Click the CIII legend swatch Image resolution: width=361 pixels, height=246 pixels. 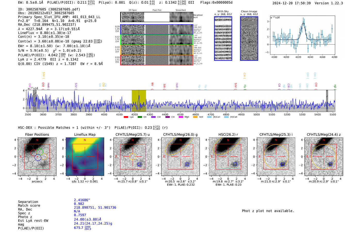coord(168,117)
